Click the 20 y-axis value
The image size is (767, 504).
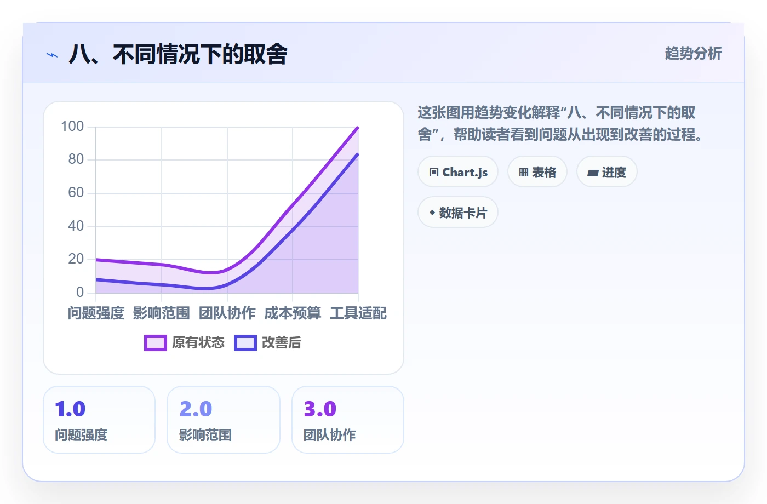click(x=76, y=259)
